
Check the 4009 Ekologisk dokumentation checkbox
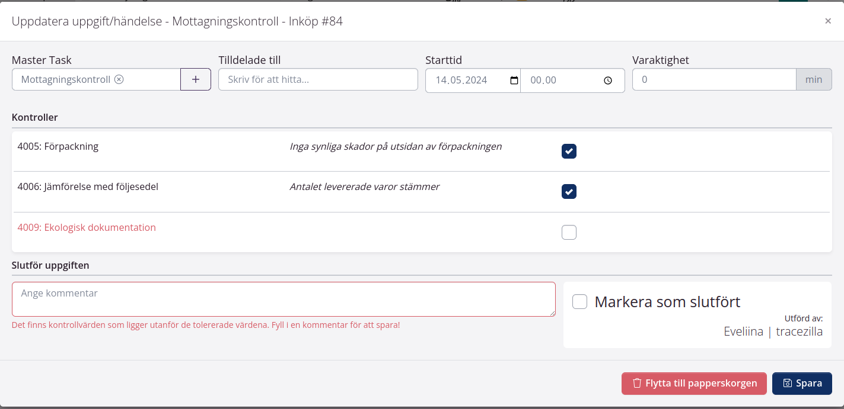[x=569, y=232]
